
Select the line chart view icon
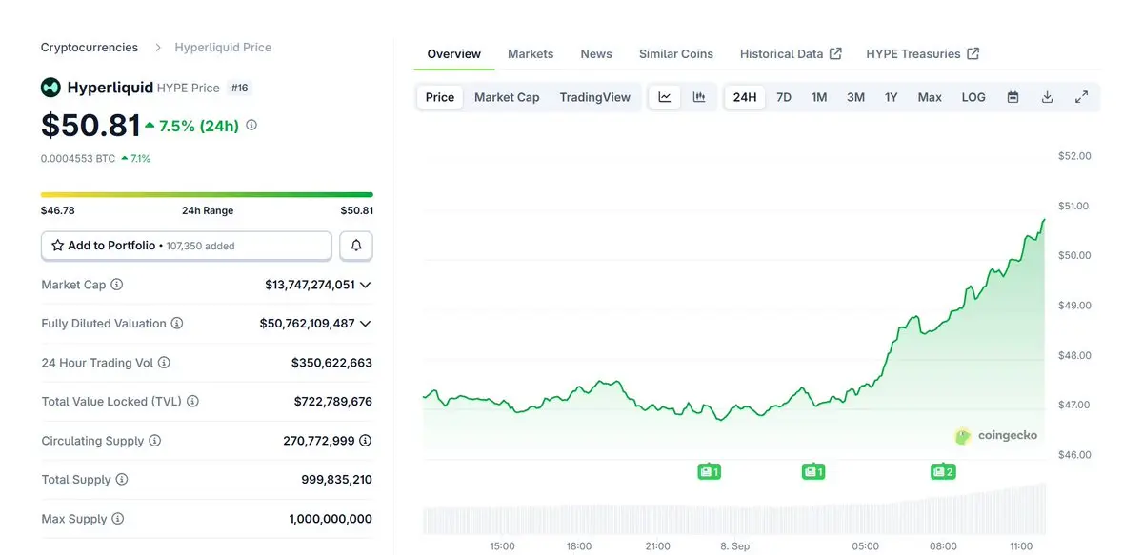coord(665,97)
